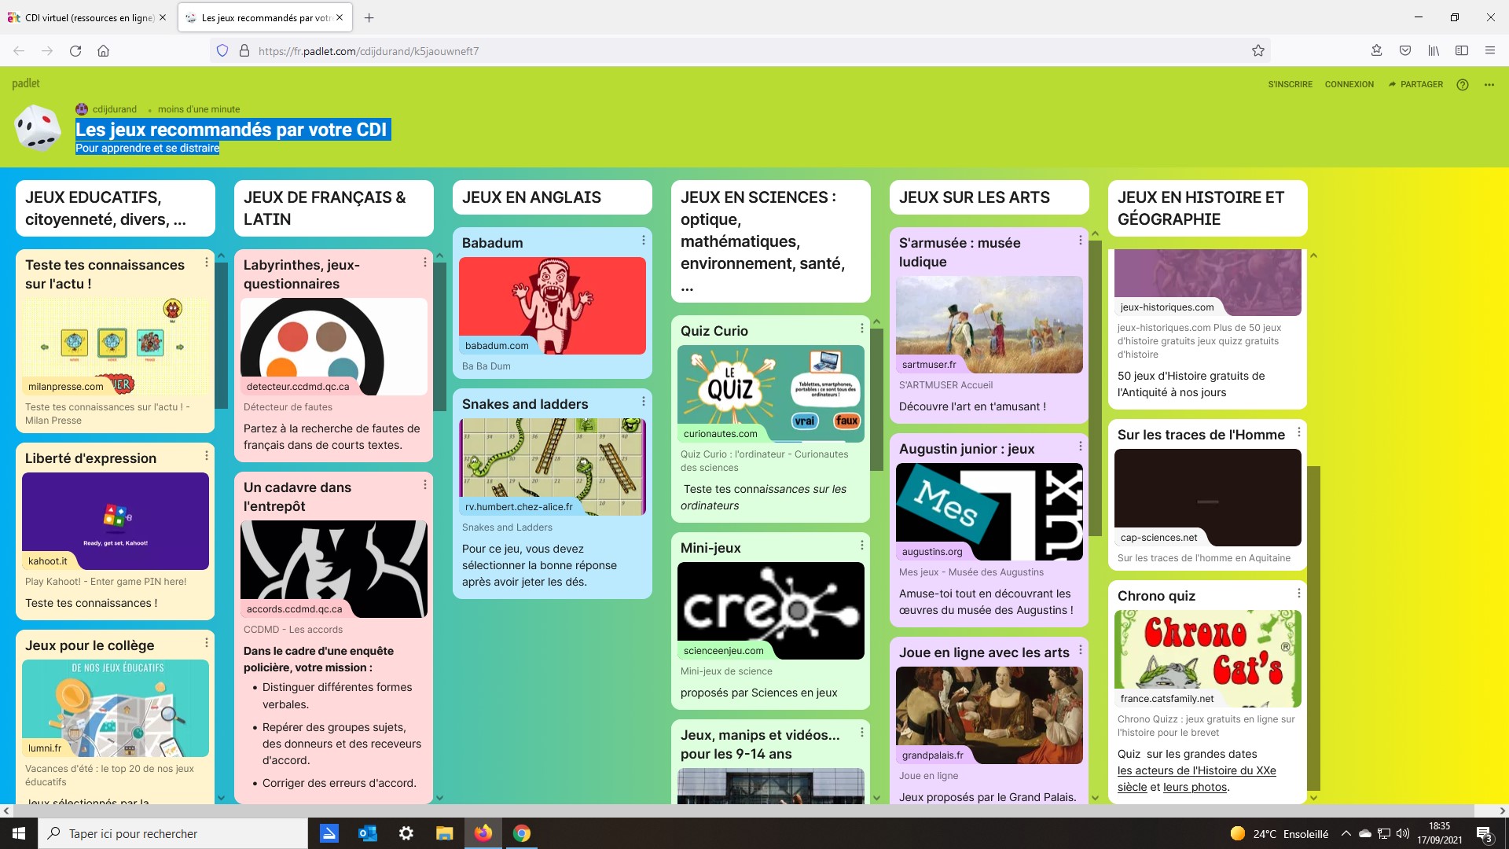Open Outlook from the Windows taskbar
The width and height of the screenshot is (1509, 849).
pos(367,833)
